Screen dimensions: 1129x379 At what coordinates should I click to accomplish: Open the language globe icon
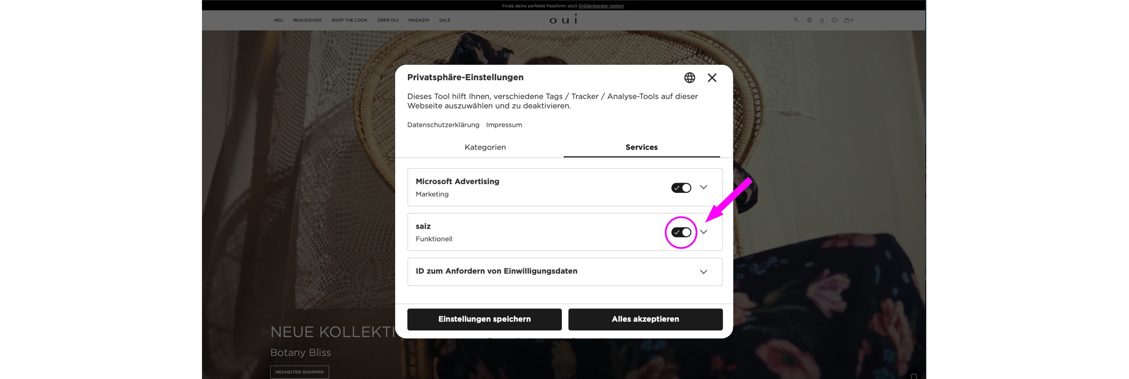pos(689,78)
